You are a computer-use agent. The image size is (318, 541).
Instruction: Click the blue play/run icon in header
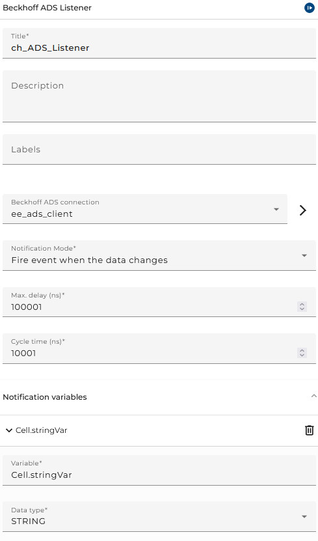coord(310,8)
